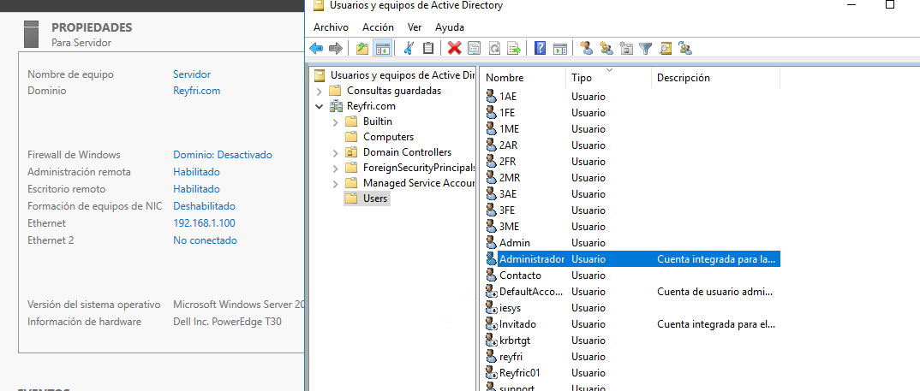Go back with the blue arrow toolbar icon
Screen dimensions: 920x391
coord(316,49)
